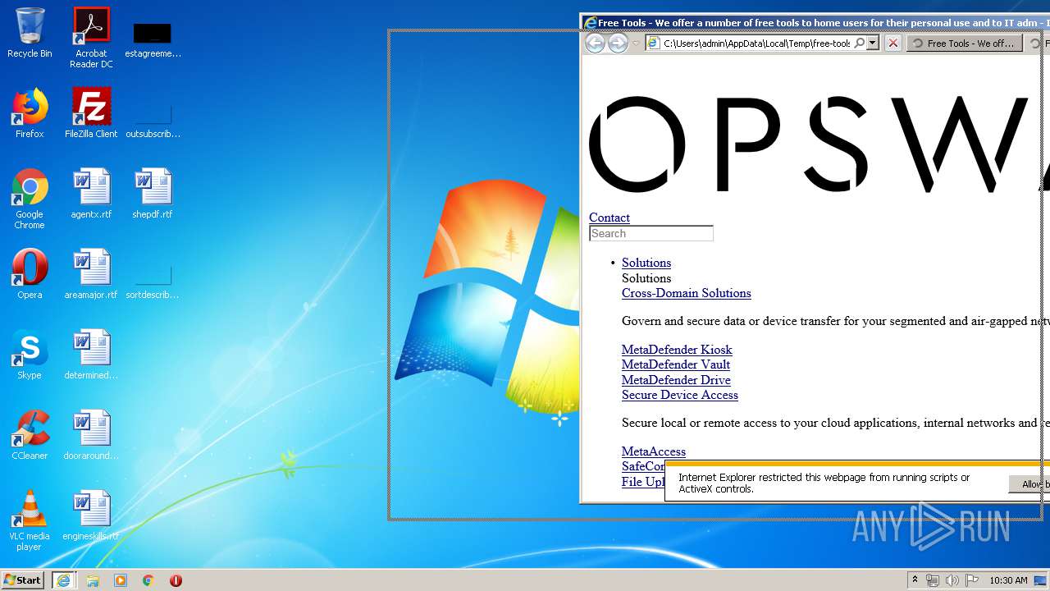Click the Opera icon in the taskbar
The image size is (1050, 591).
(176, 580)
